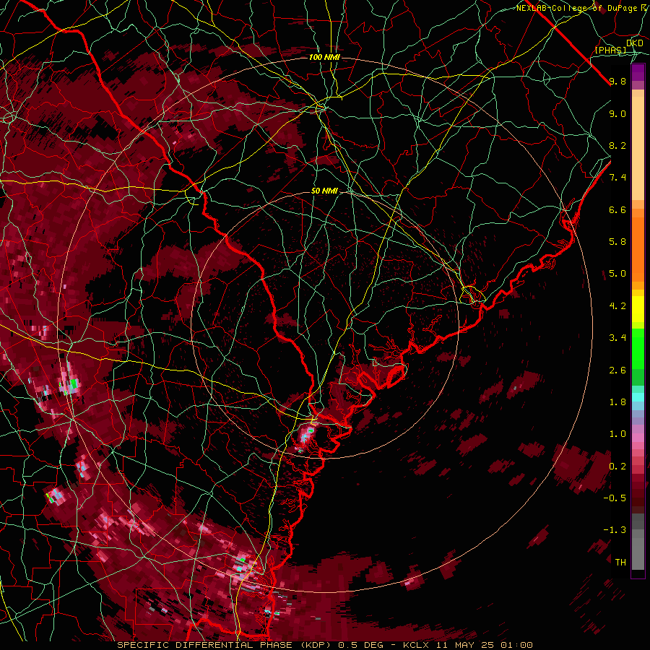
Task: Click the [PHAS] units label
Action: (610, 50)
